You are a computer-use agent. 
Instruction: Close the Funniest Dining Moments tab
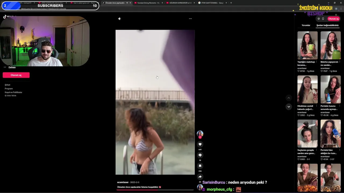click(162, 3)
